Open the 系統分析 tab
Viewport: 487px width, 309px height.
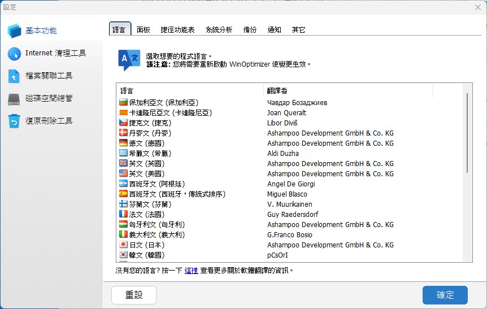pyautogui.click(x=219, y=30)
